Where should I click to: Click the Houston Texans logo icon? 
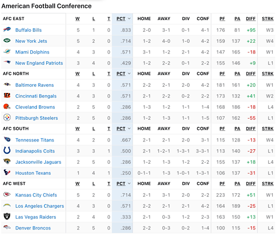pyautogui.click(x=7, y=172)
